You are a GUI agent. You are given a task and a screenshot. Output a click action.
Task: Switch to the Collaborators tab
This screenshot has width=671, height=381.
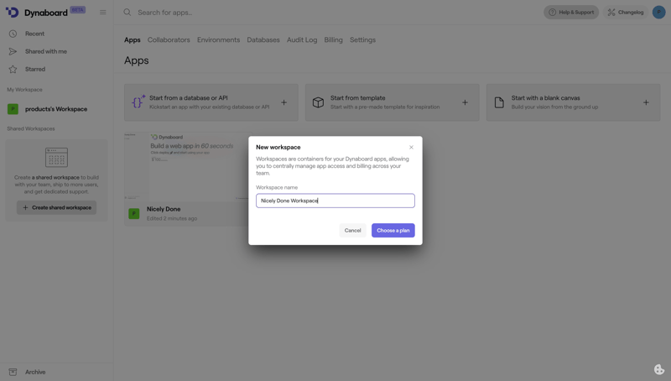(169, 39)
